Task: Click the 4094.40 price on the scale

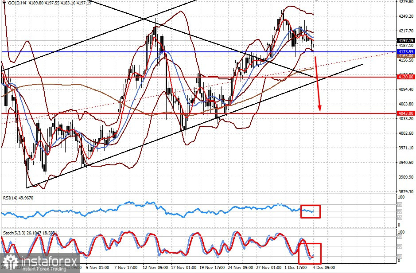Action: (x=406, y=90)
